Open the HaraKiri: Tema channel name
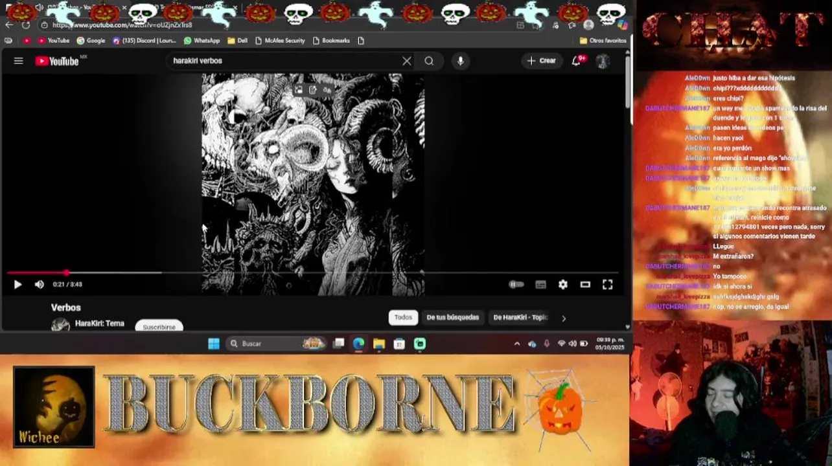This screenshot has width=832, height=466. (x=99, y=323)
